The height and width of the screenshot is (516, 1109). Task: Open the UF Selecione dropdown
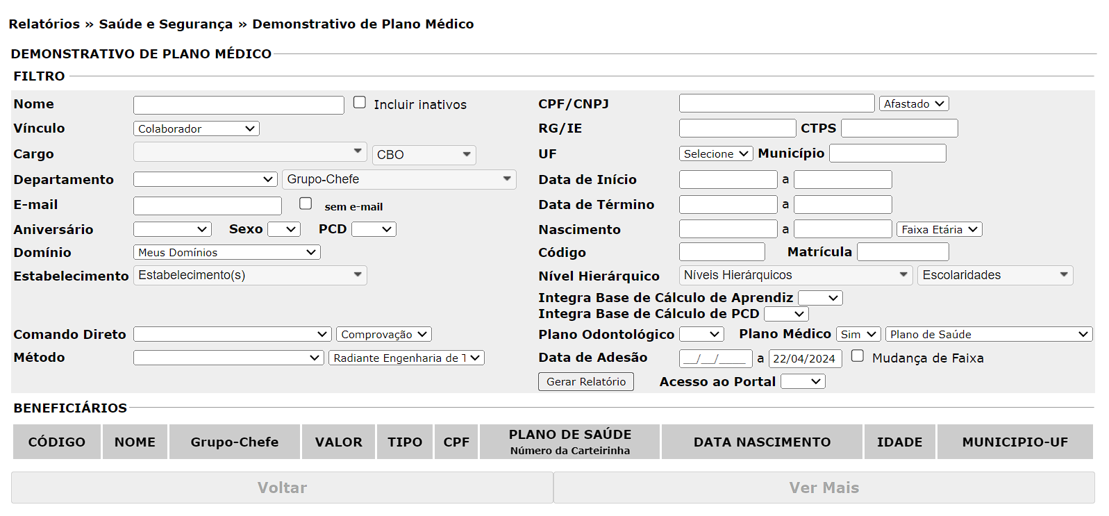tap(715, 153)
